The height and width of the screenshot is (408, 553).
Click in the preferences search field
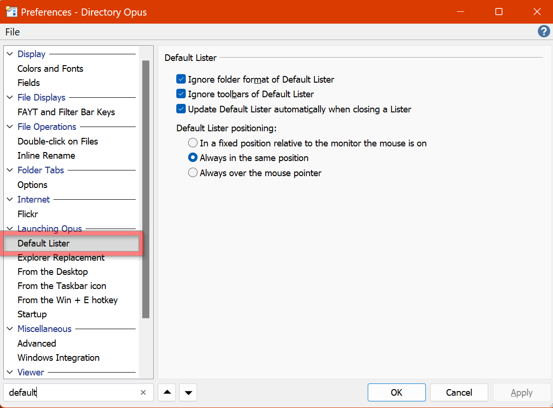click(x=72, y=392)
